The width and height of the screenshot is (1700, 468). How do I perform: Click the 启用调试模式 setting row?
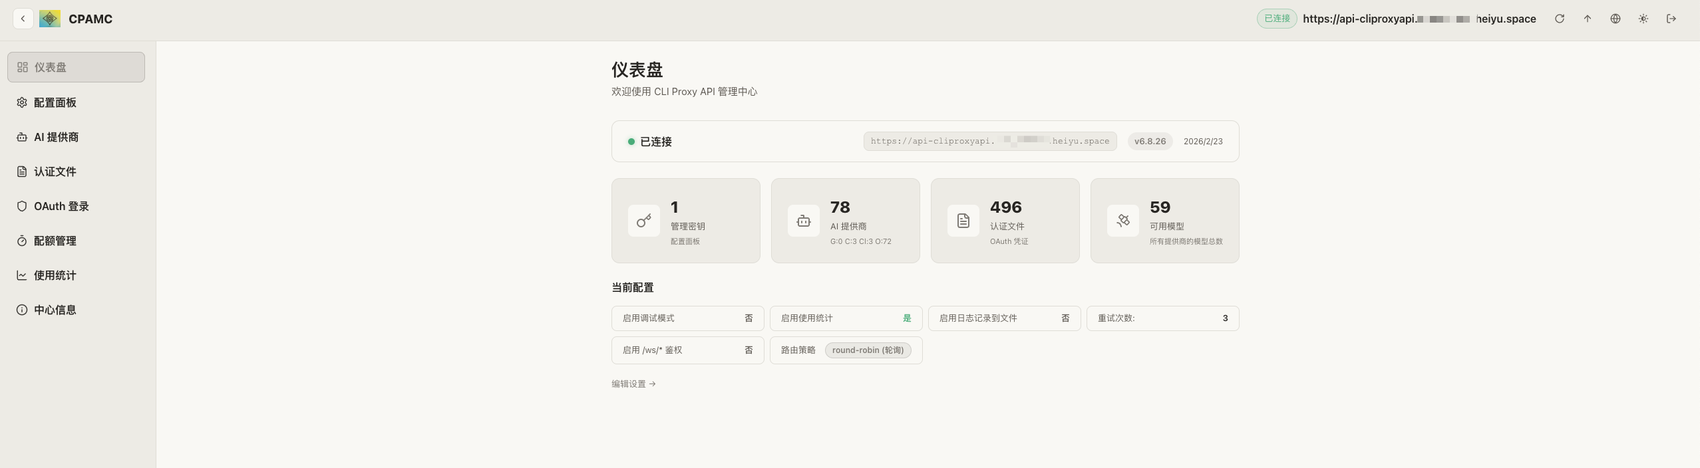coord(688,318)
